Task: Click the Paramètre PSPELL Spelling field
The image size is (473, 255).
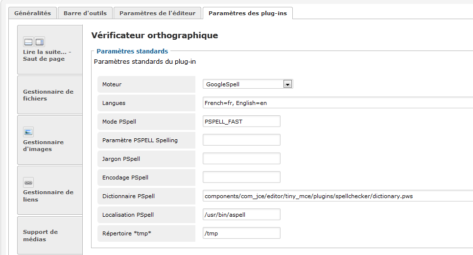Action: (241, 140)
